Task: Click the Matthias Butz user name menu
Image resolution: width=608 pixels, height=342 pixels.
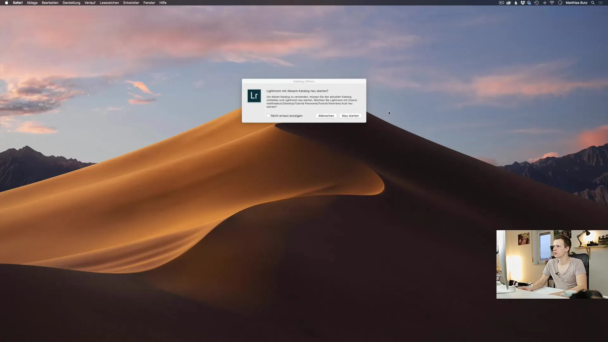Action: 576,3
